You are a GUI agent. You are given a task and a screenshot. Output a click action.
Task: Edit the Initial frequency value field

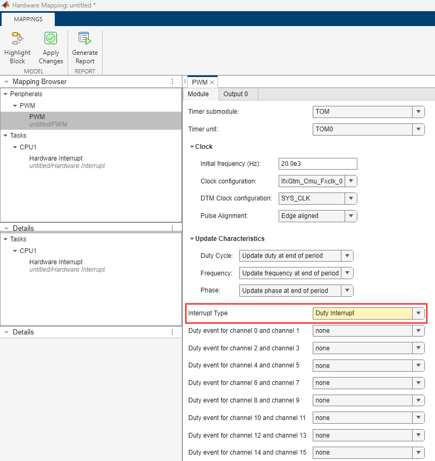(x=317, y=164)
